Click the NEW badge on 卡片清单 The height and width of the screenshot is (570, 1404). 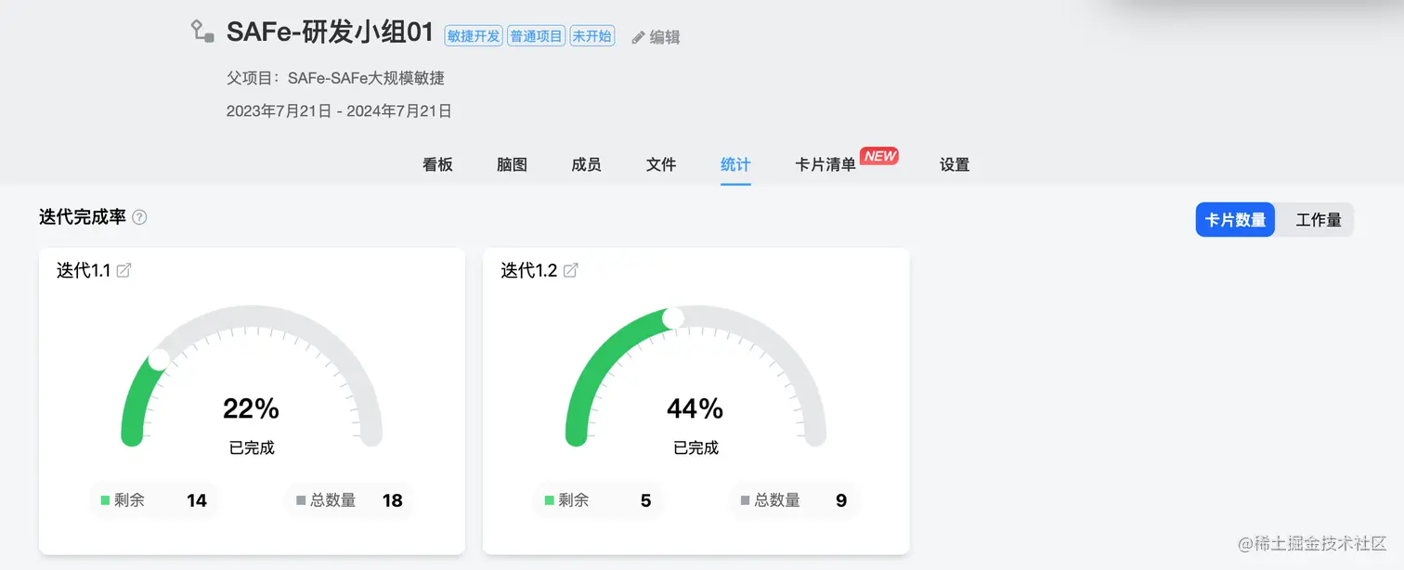click(878, 156)
